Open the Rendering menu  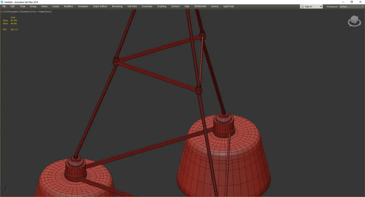[117, 6]
